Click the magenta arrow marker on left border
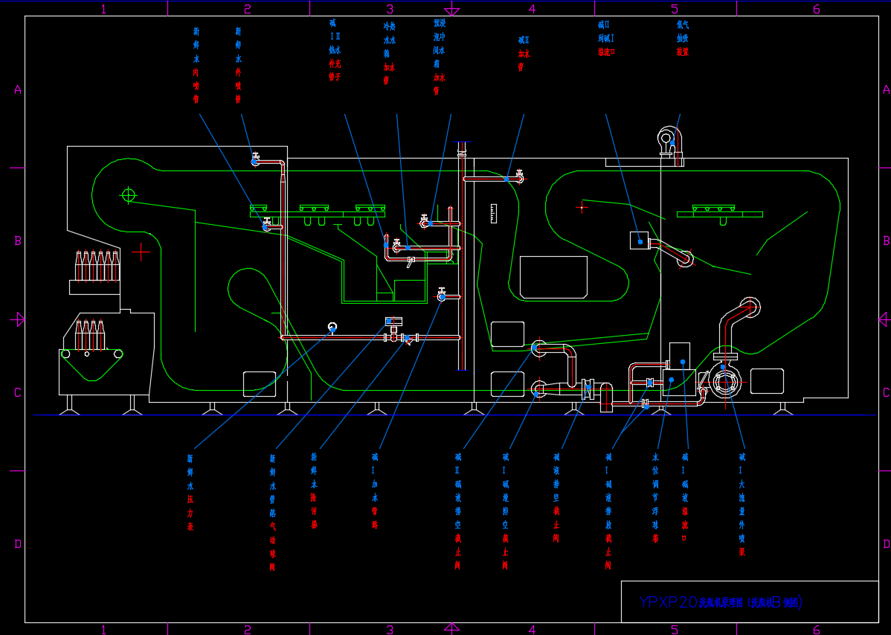Screen dimensions: 891x635 coord(19,319)
